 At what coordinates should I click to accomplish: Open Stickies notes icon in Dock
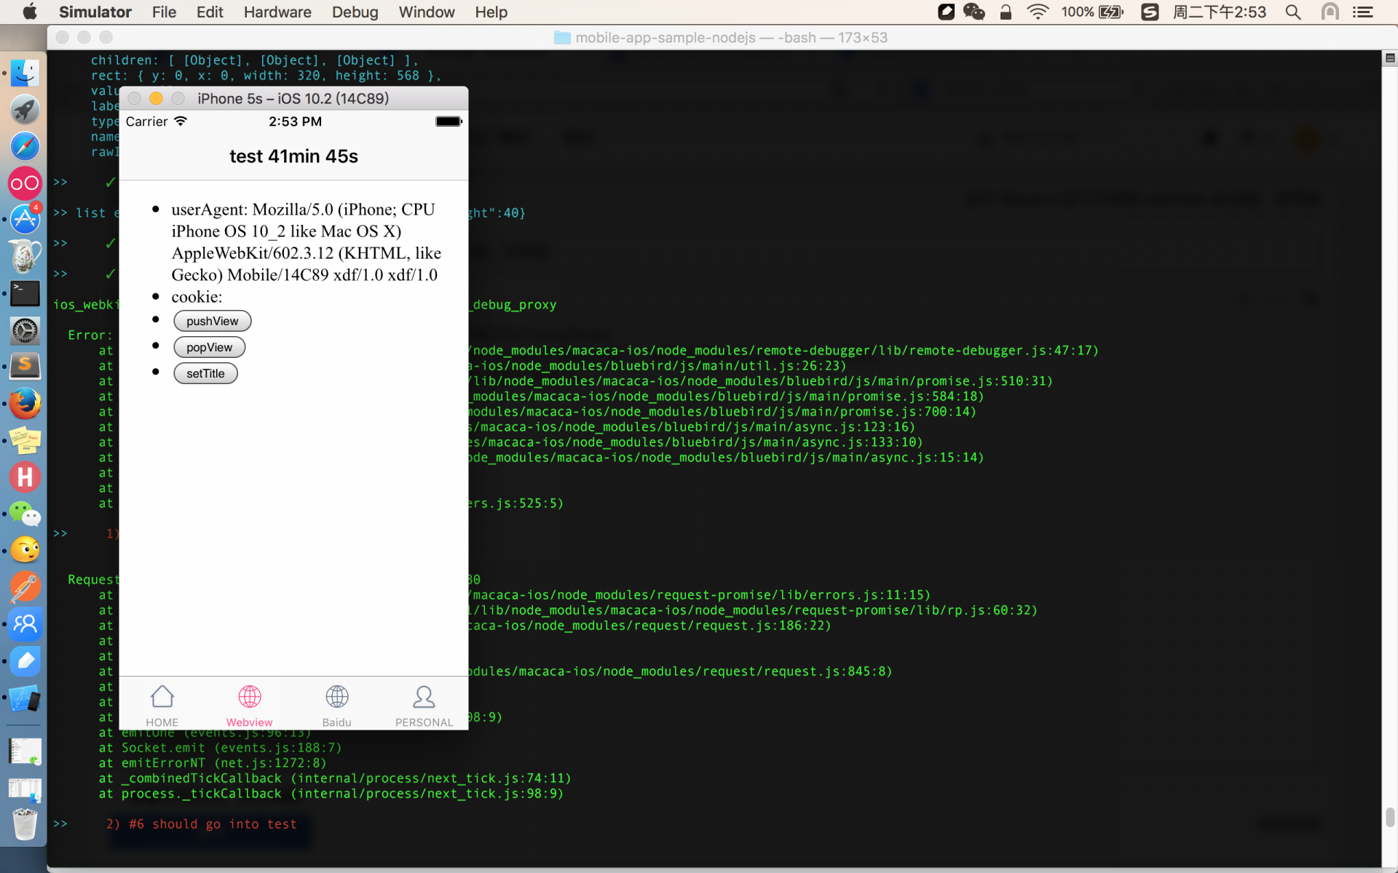click(x=25, y=440)
